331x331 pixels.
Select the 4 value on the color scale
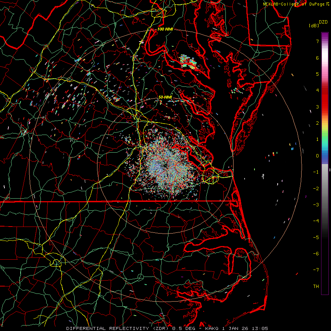click(x=317, y=90)
